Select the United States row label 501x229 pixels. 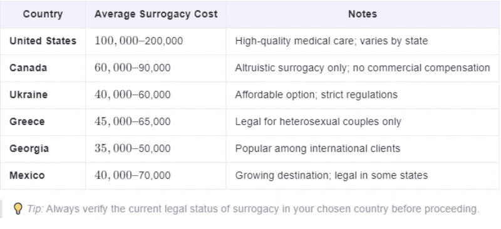(x=43, y=41)
